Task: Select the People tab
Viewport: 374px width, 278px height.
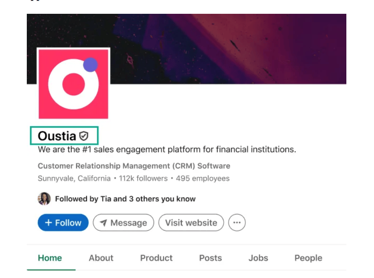Action: 308,258
